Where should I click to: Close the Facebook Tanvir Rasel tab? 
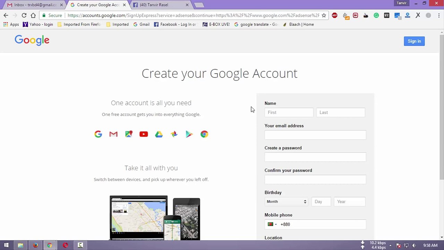tap(187, 5)
